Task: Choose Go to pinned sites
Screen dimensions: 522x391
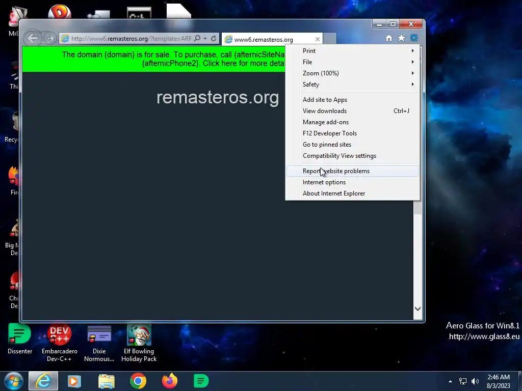Action: (x=353, y=145)
